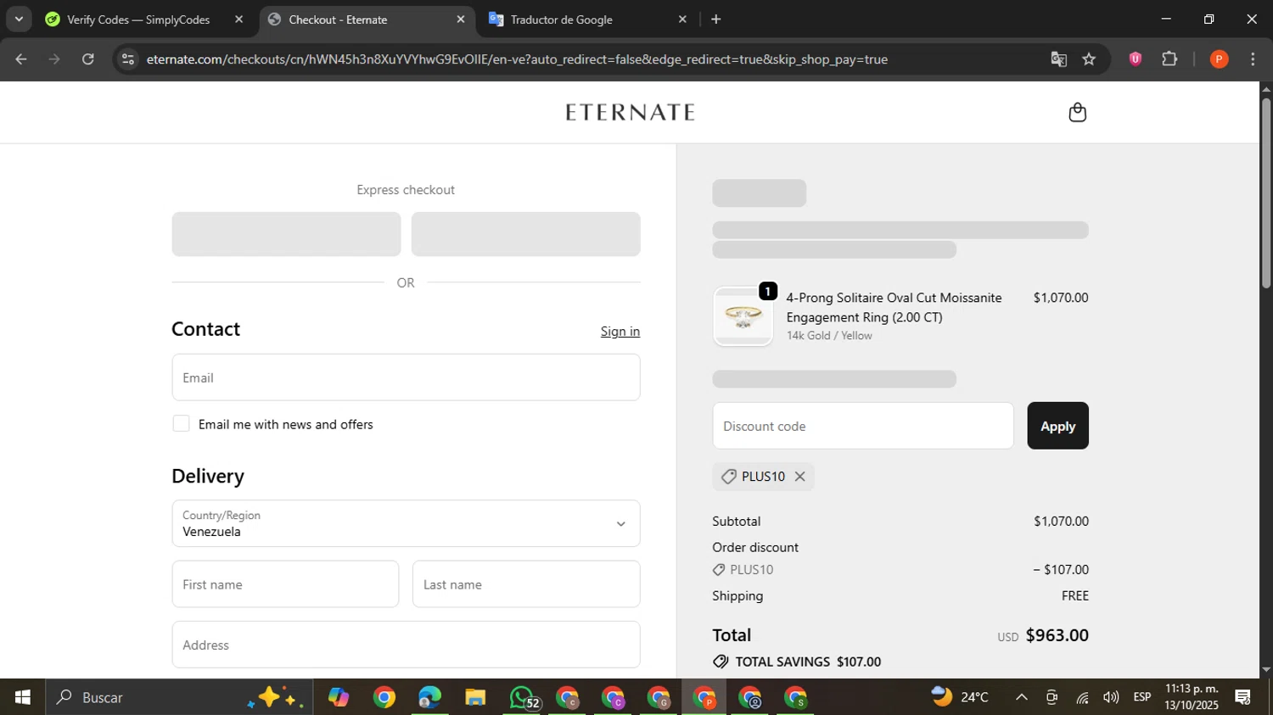Open the Chrome profile avatar

point(1219,59)
